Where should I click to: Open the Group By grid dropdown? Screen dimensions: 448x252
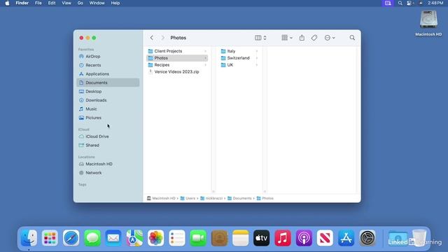point(287,38)
